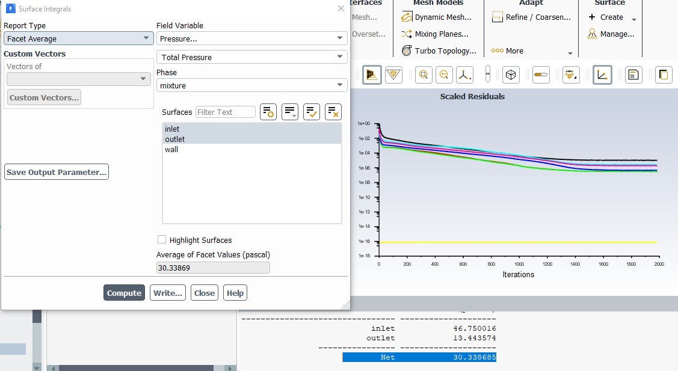The height and width of the screenshot is (371, 678).
Task: Click the horizontal scrollbar under the tree panel
Action: click(x=136, y=368)
